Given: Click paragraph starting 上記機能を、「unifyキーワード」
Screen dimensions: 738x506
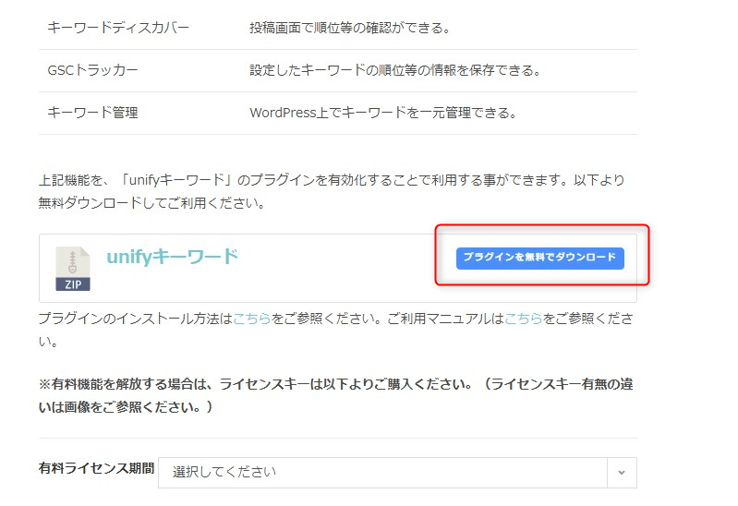Looking at the screenshot, I should click(332, 191).
